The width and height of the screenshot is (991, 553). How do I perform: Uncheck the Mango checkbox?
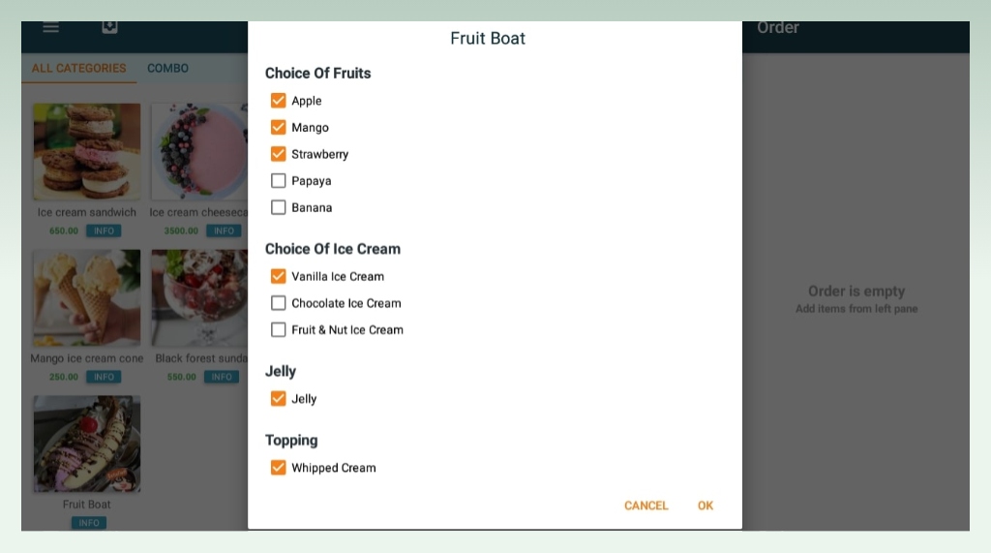pos(278,127)
